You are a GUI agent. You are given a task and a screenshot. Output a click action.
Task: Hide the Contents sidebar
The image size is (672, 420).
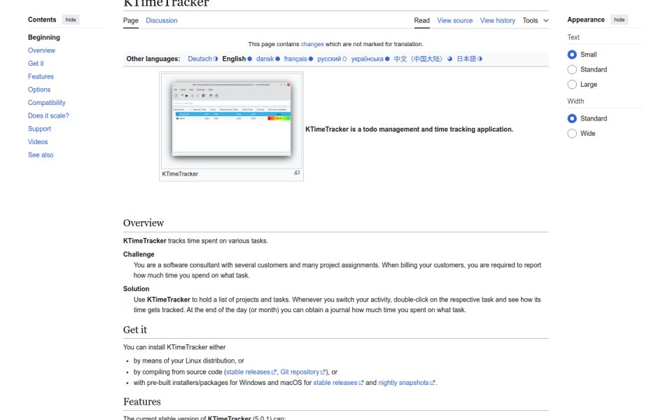(71, 20)
